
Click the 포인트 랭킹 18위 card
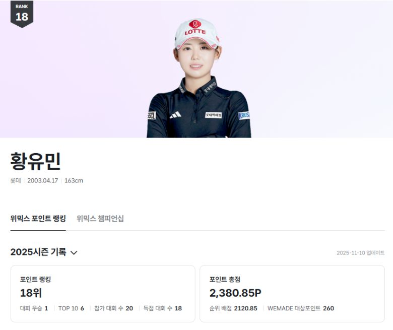pyautogui.click(x=103, y=294)
